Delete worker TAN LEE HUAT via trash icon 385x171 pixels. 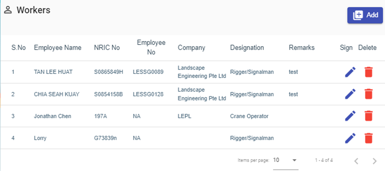click(x=369, y=72)
